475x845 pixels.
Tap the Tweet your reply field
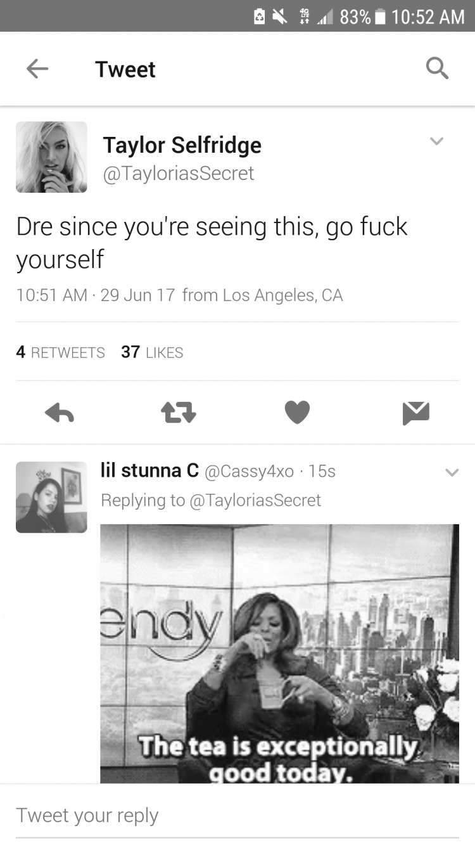(x=237, y=815)
